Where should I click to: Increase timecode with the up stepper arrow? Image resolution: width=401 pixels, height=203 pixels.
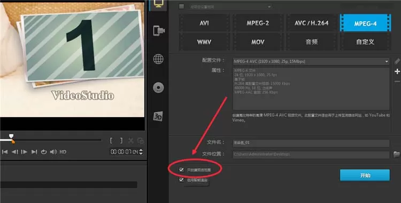pos(141,150)
